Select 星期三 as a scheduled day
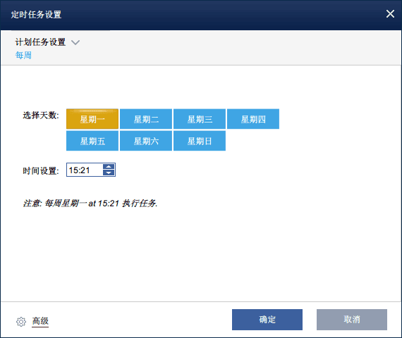The image size is (402, 338). 200,119
